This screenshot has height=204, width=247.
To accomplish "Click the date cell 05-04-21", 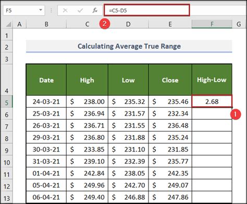I will (46, 185).
